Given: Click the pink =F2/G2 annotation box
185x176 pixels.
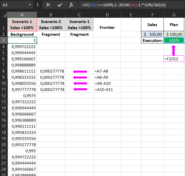Looking at the screenshot, I should [174, 59].
